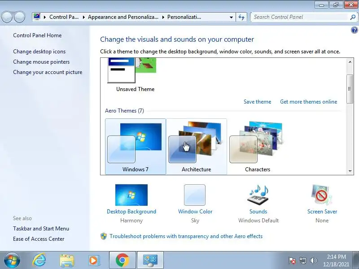This screenshot has width=359, height=269.
Task: Open Windows Explorer folder on the taskbar
Action: click(67, 260)
